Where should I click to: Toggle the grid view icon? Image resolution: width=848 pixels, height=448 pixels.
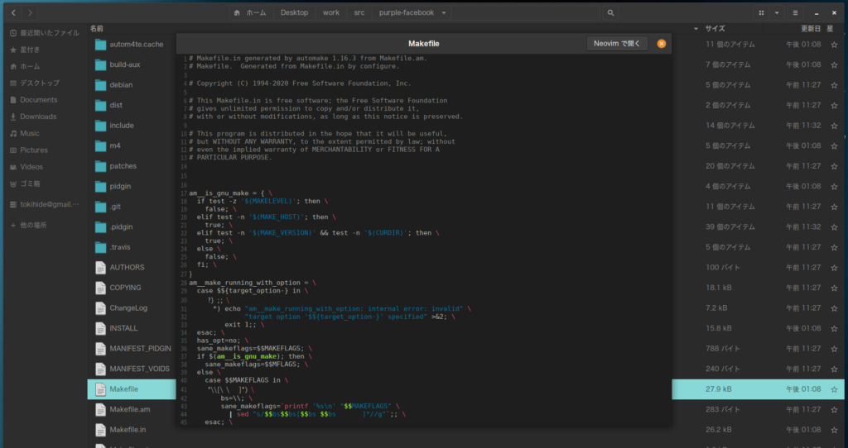760,12
